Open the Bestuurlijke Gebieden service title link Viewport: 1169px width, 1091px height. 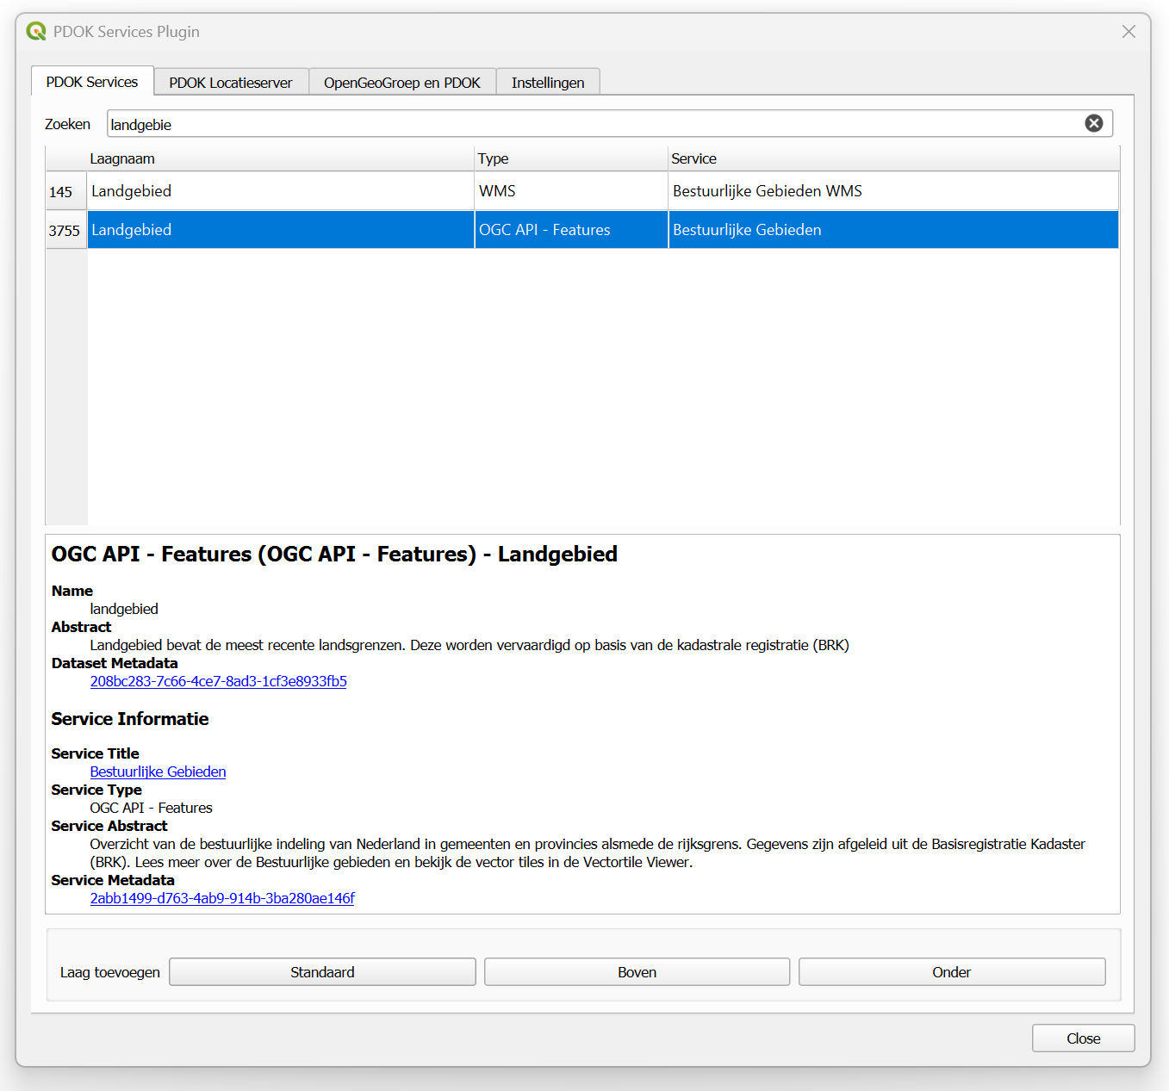pyautogui.click(x=158, y=772)
